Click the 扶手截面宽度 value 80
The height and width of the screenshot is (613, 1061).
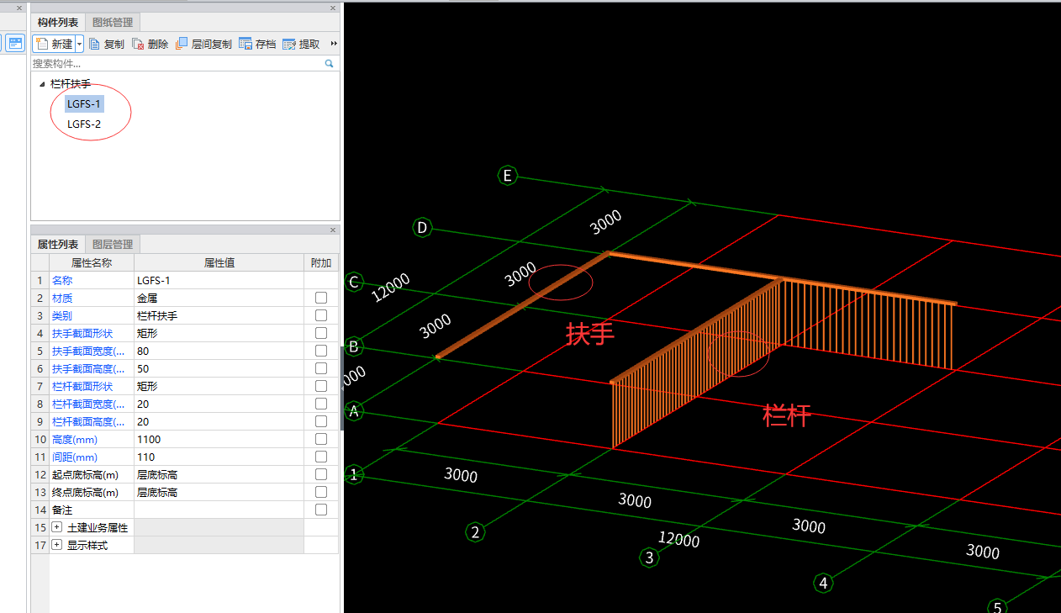pyautogui.click(x=219, y=351)
